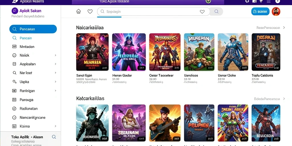
Task: Open the Cetar Taccelear game thumbnail
Action: click(x=165, y=52)
